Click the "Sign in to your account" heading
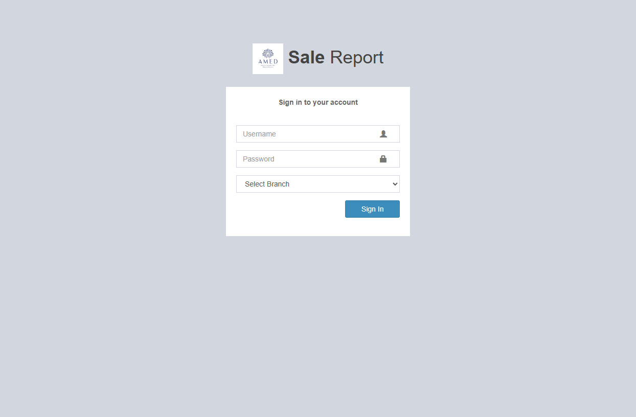Image resolution: width=636 pixels, height=417 pixels. (318, 102)
